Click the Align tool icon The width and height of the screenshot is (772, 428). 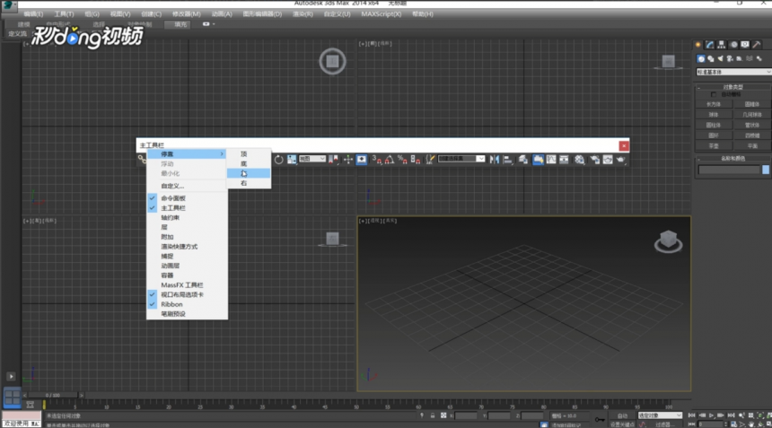click(507, 160)
